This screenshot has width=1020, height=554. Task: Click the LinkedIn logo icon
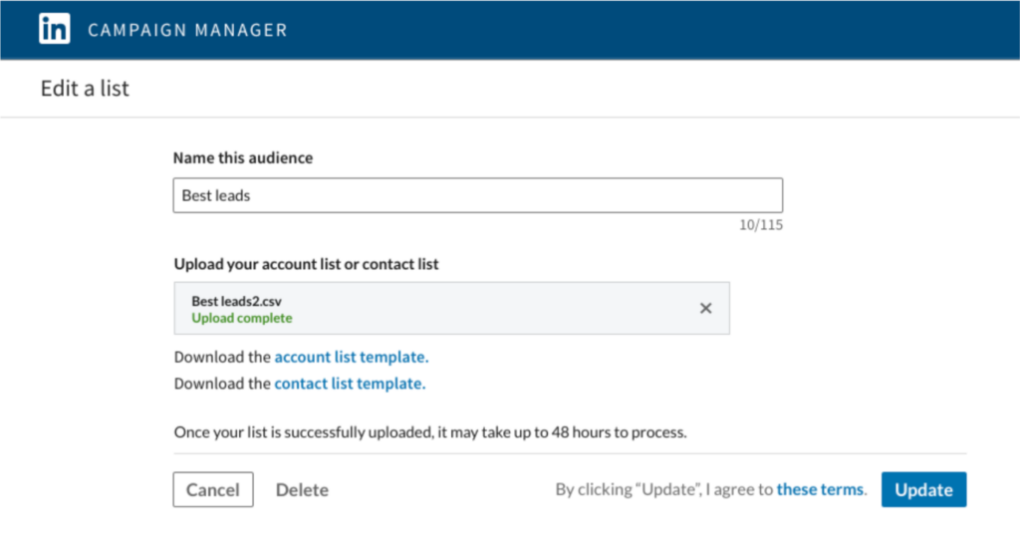pyautogui.click(x=55, y=29)
